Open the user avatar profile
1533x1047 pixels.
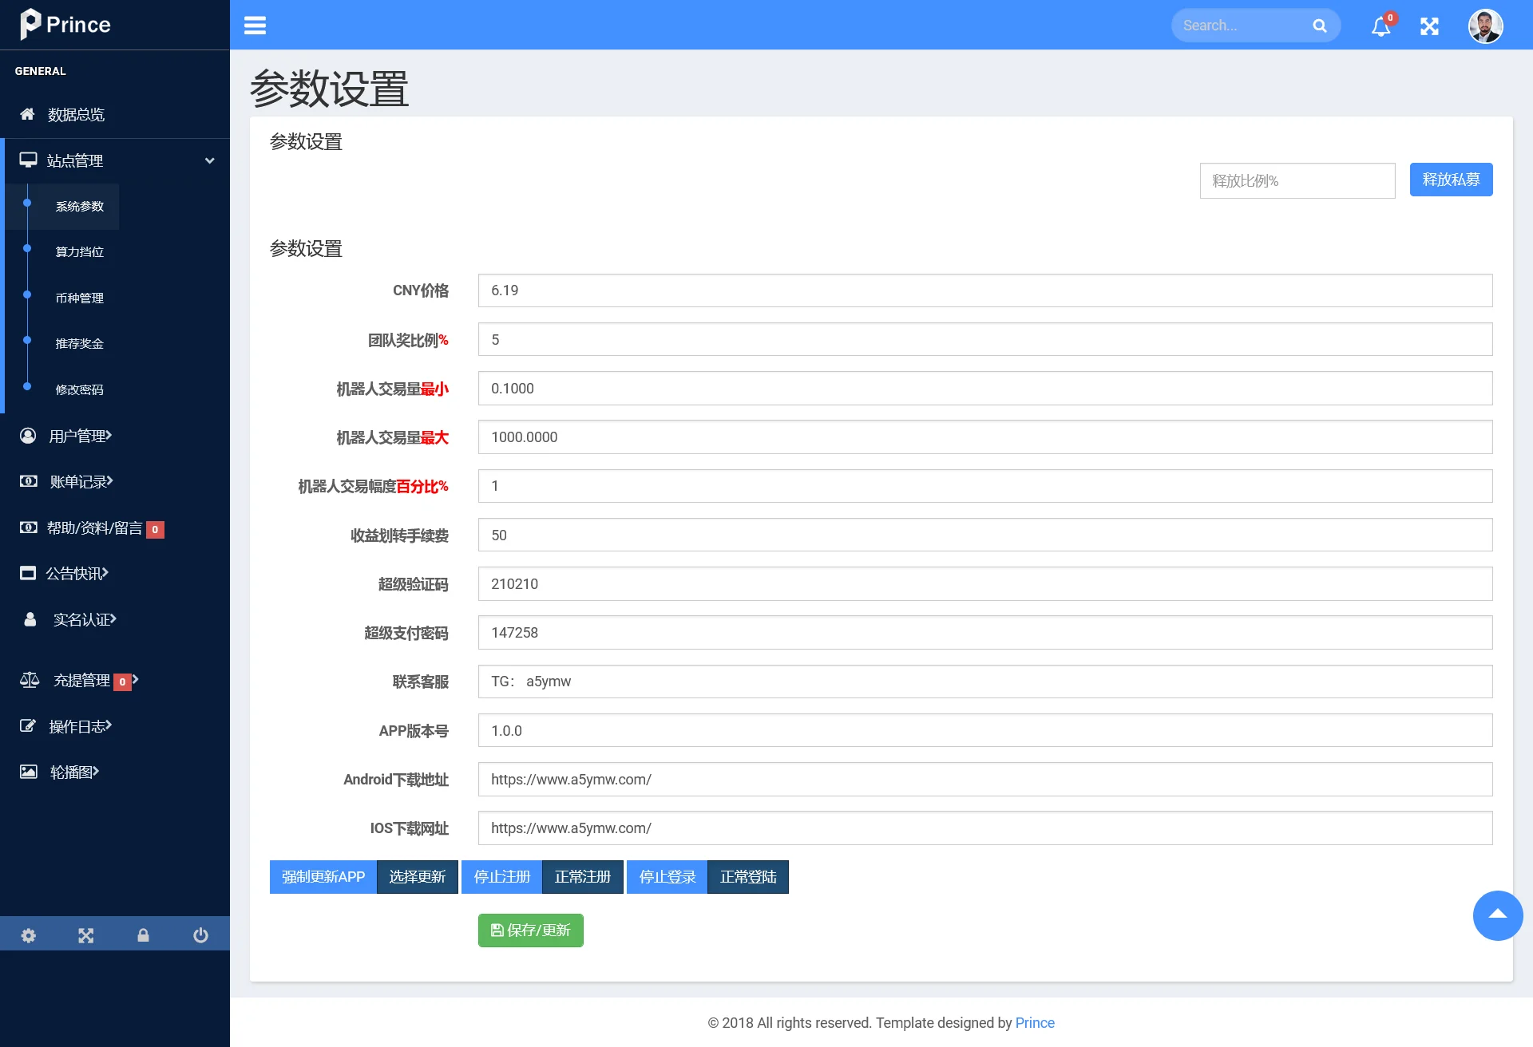(x=1485, y=26)
